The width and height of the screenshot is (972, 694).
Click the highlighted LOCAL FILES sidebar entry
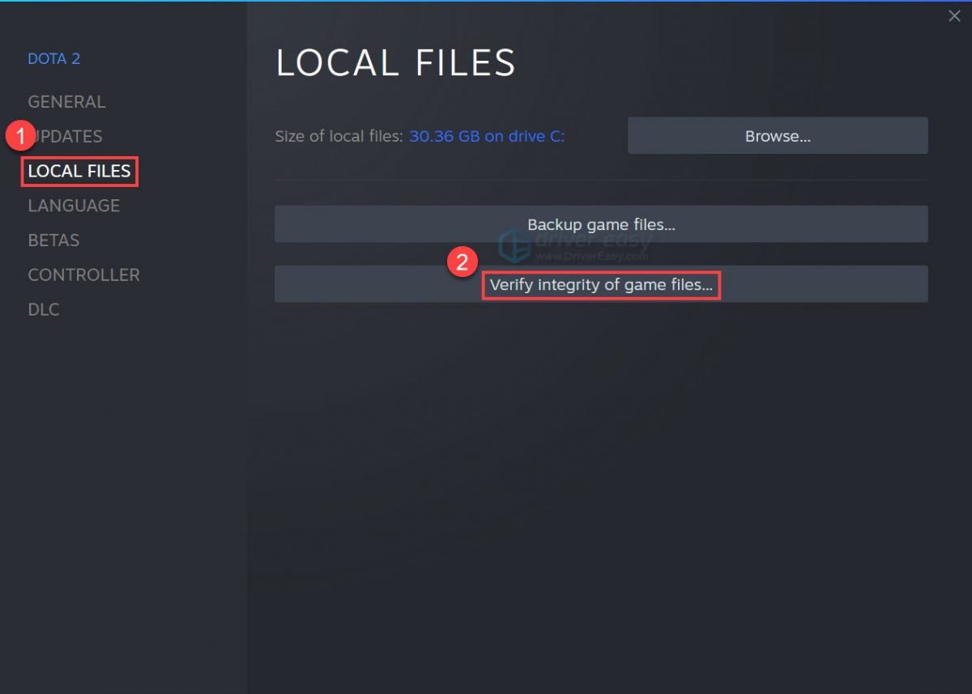(x=79, y=171)
